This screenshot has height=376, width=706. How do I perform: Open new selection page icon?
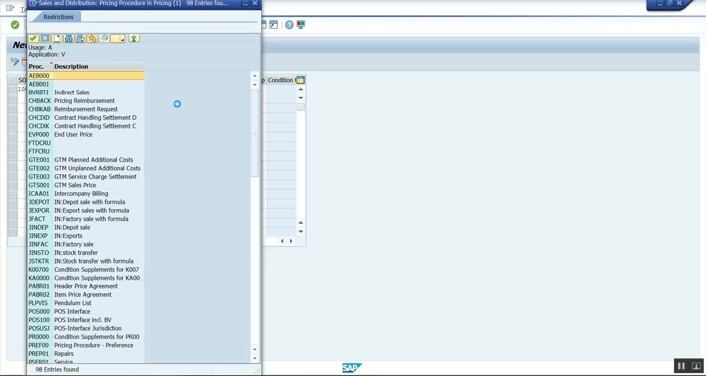coord(56,39)
